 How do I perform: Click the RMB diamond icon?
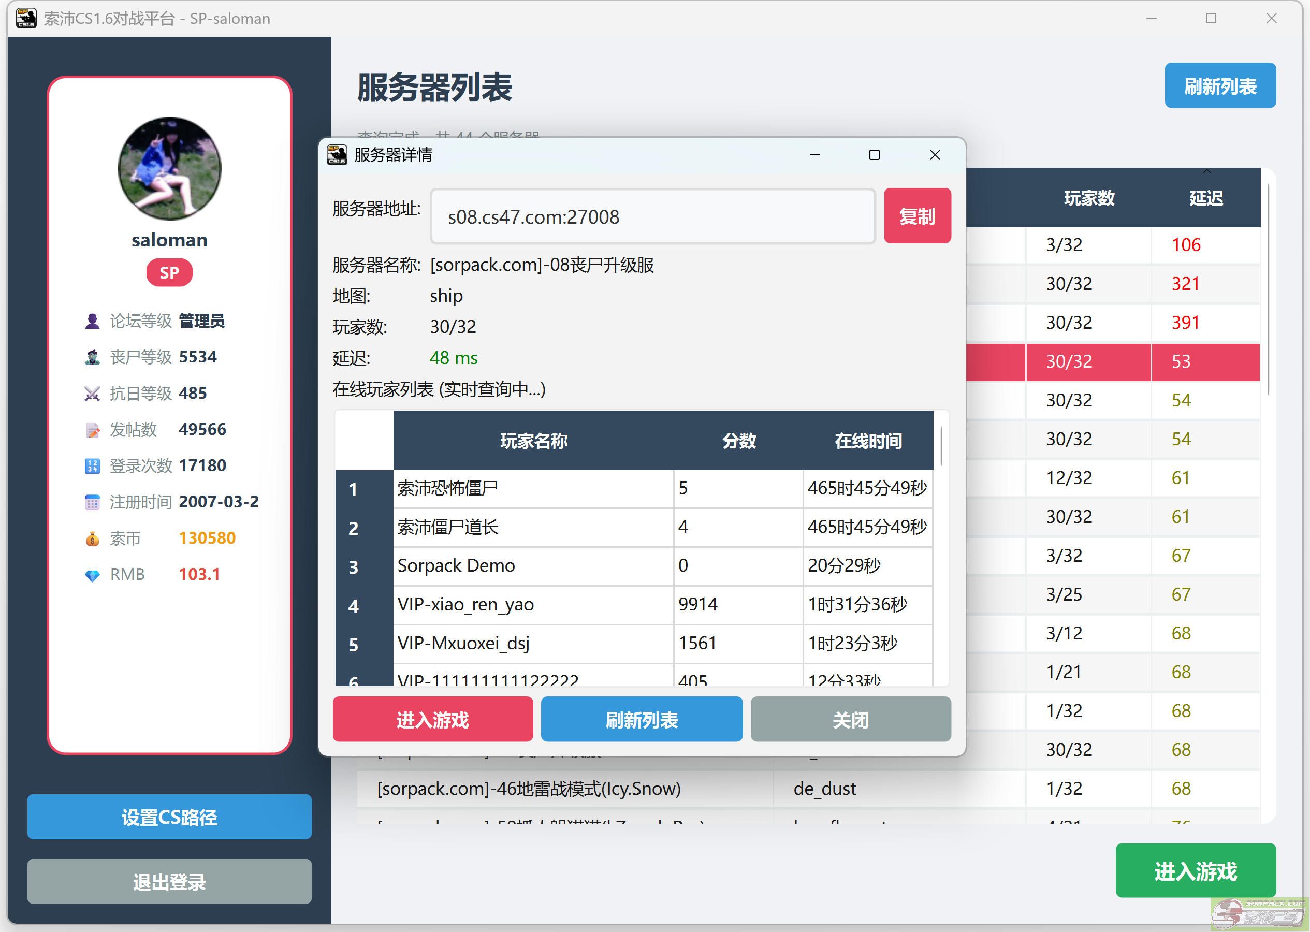tap(92, 574)
